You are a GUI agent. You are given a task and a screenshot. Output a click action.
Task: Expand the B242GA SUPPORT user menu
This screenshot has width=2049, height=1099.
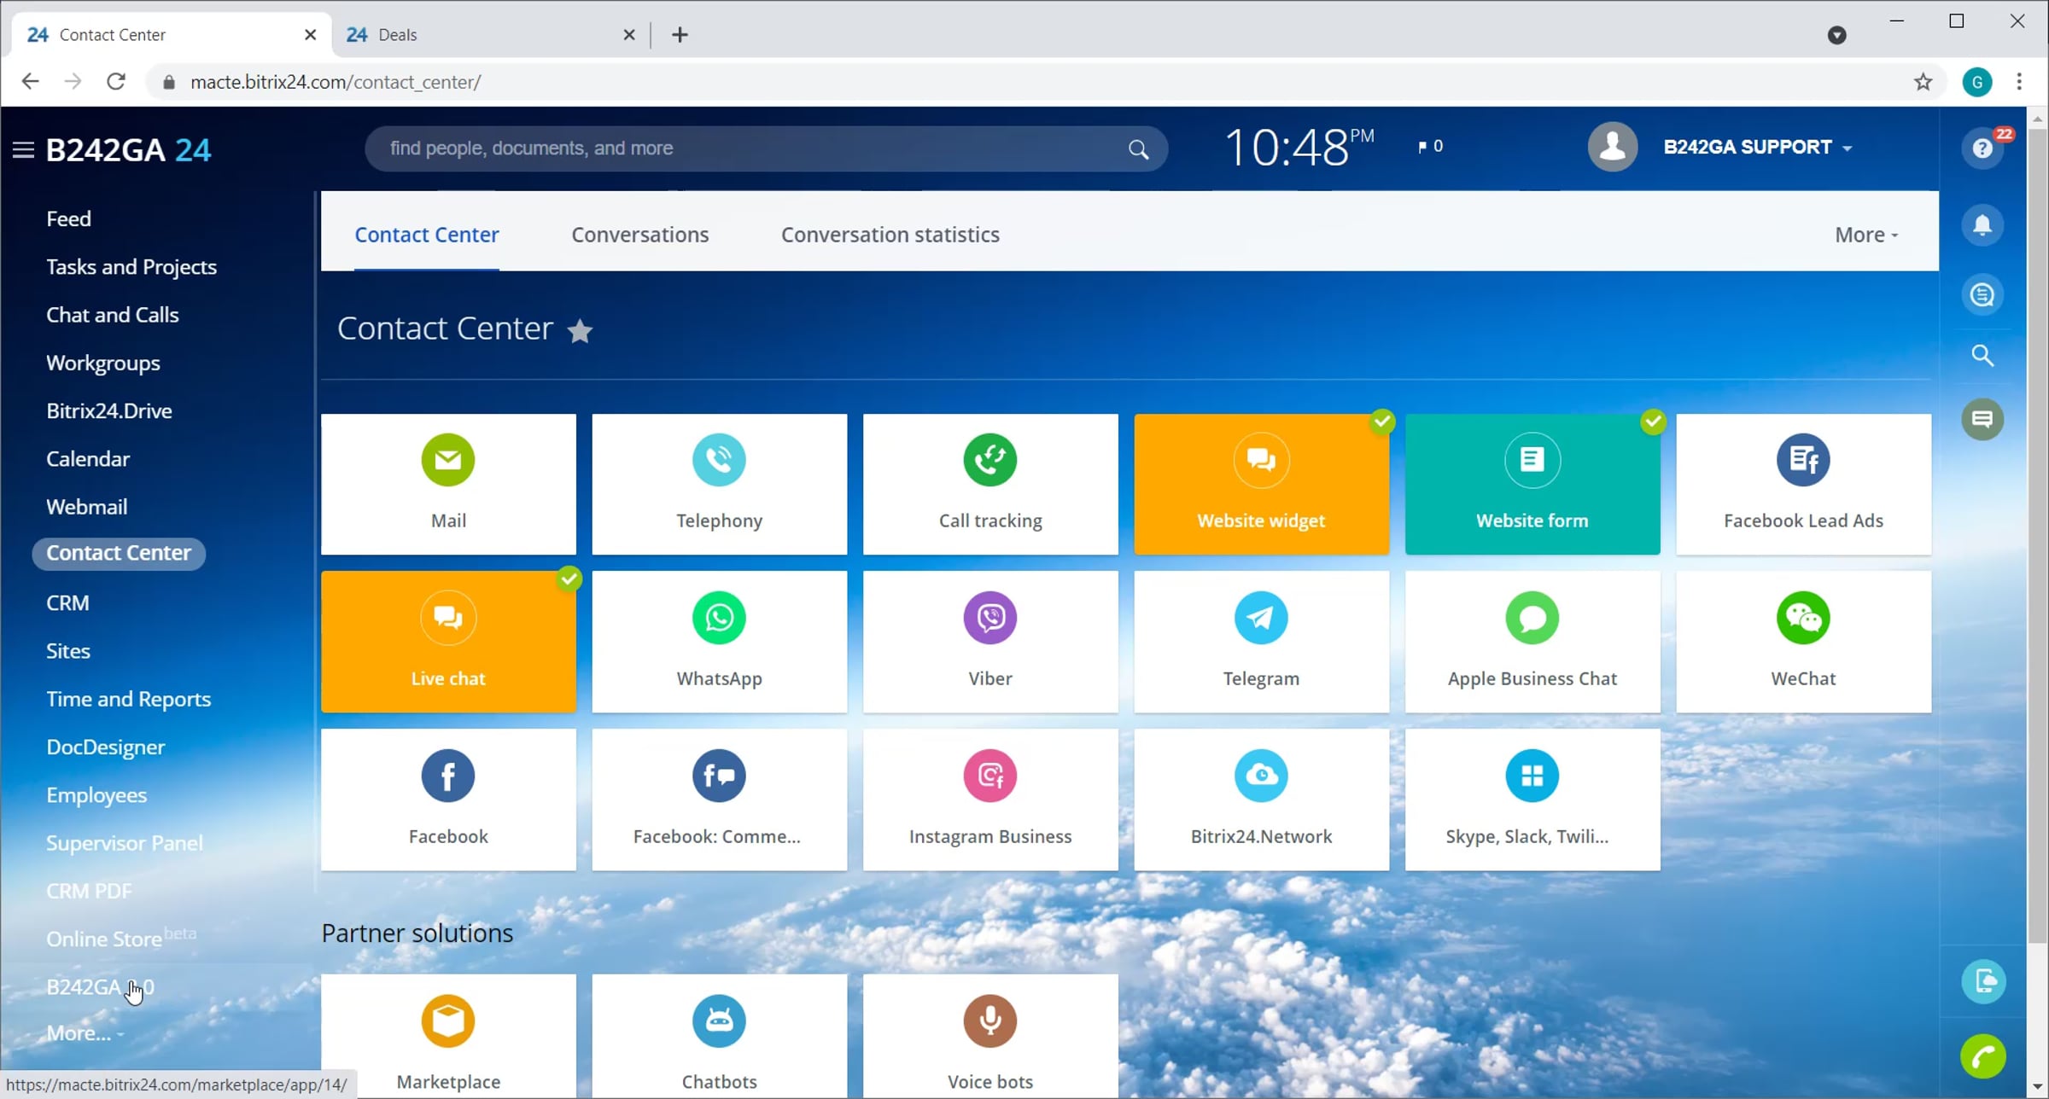click(x=1758, y=147)
